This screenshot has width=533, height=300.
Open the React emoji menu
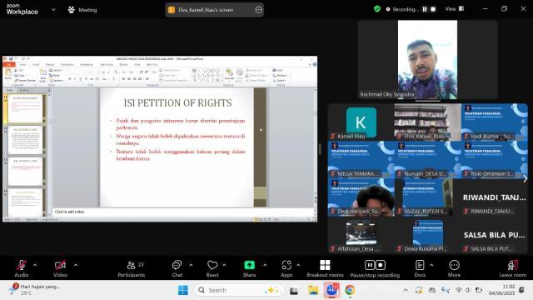pyautogui.click(x=212, y=268)
